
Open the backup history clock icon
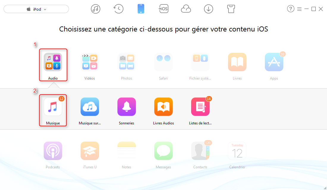tap(118, 9)
